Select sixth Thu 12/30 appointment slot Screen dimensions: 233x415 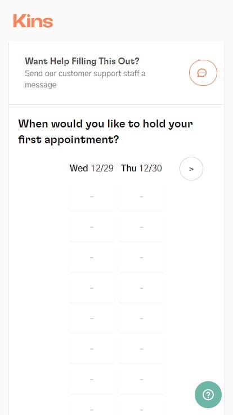tap(141, 349)
